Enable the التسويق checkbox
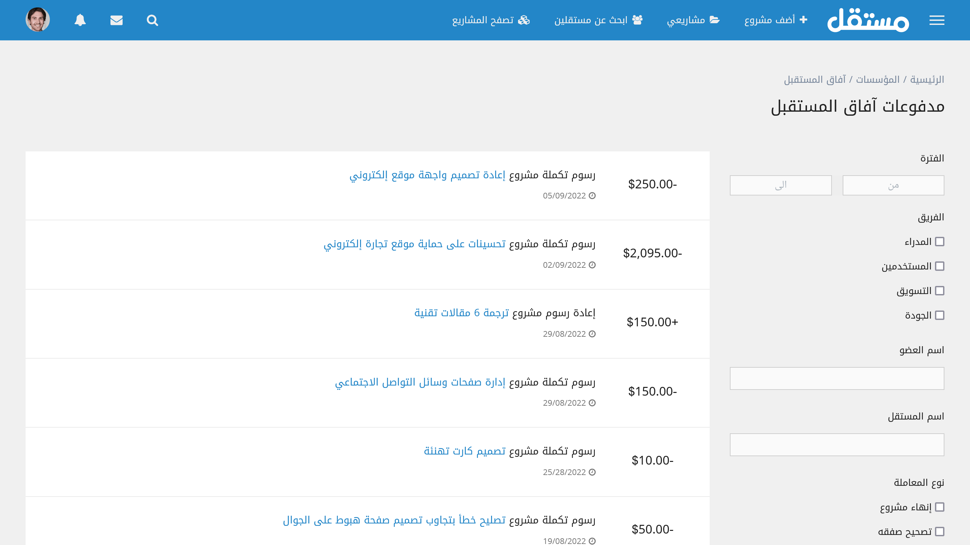 939,291
